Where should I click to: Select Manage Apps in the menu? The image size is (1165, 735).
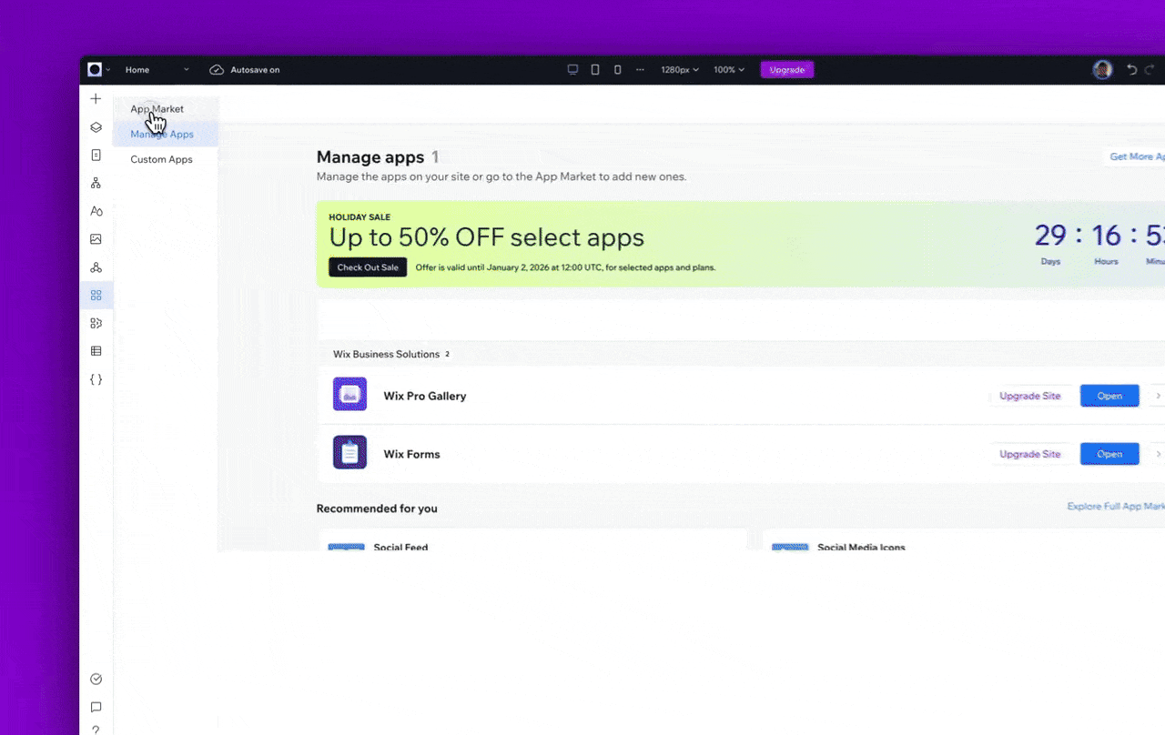(x=162, y=134)
